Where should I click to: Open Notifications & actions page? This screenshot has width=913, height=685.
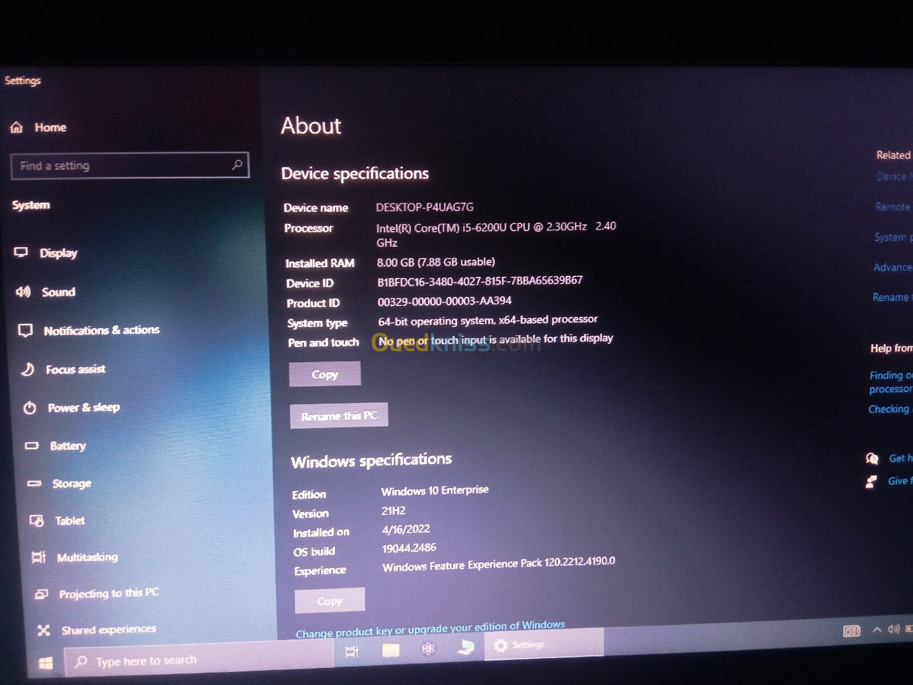coord(102,330)
